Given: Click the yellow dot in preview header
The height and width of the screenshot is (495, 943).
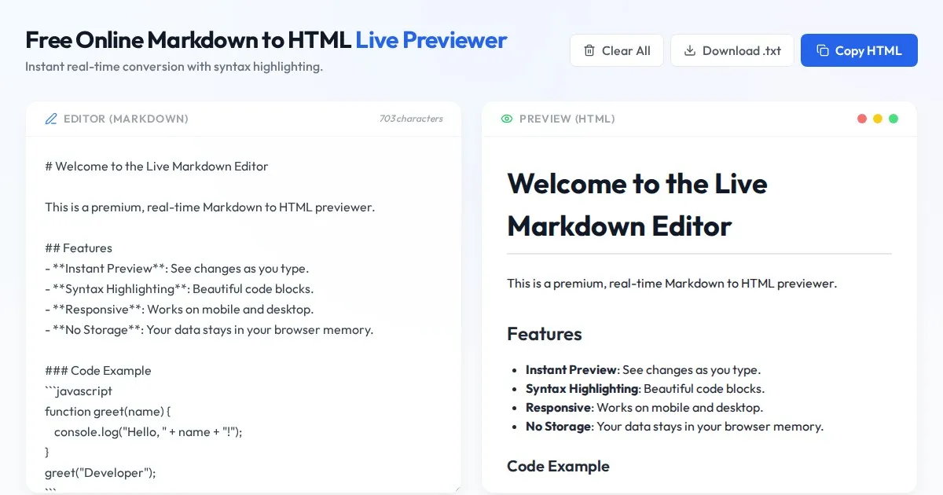Looking at the screenshot, I should coord(878,119).
